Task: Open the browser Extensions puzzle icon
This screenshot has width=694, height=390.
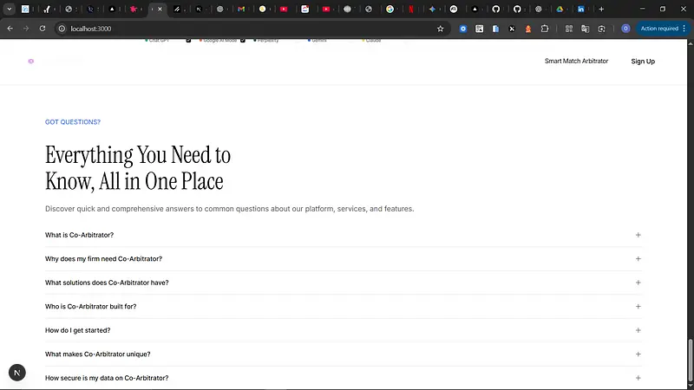Action: point(544,29)
